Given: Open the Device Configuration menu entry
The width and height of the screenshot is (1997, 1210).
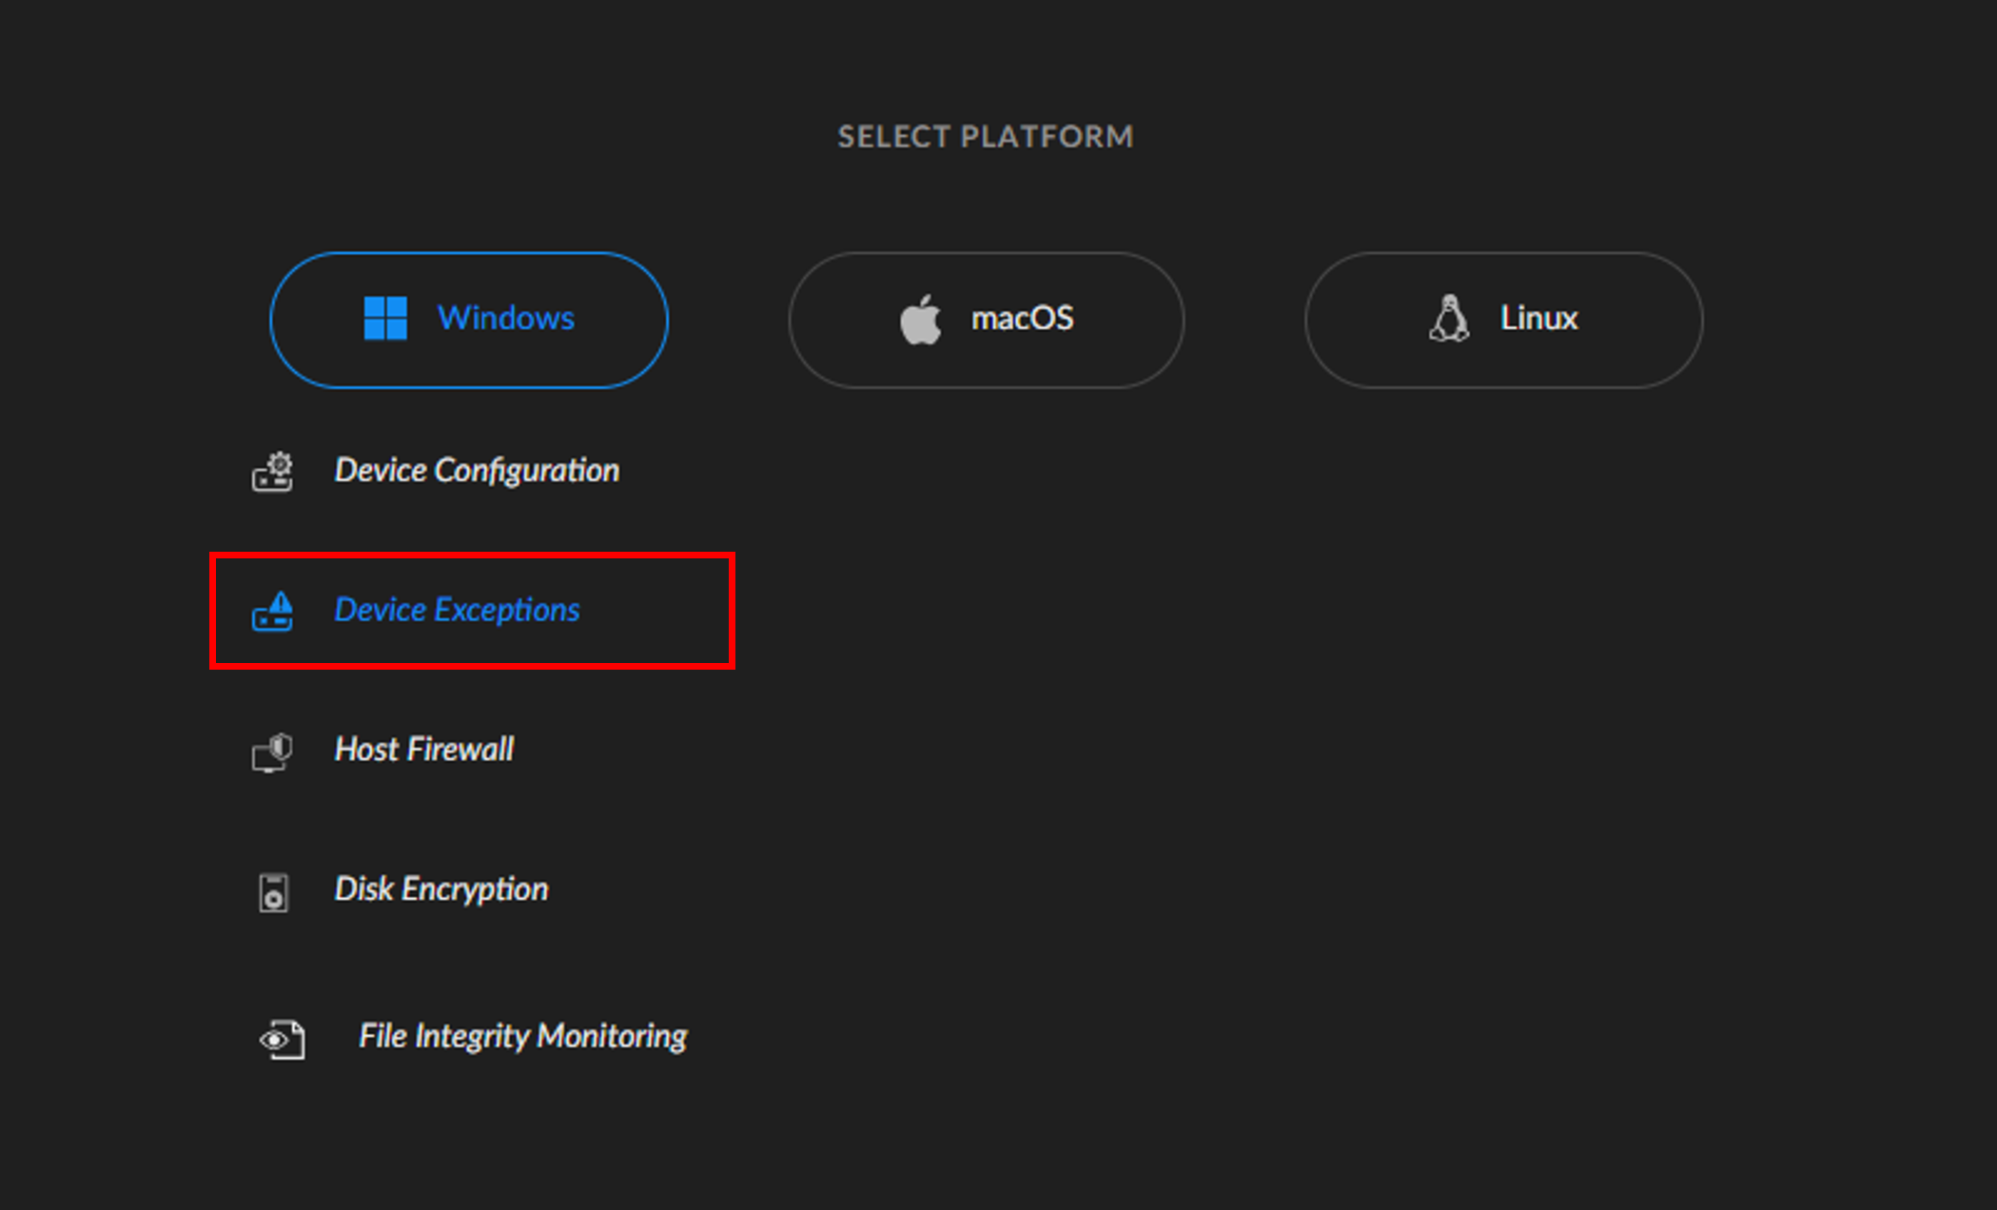Looking at the screenshot, I should click(x=477, y=471).
